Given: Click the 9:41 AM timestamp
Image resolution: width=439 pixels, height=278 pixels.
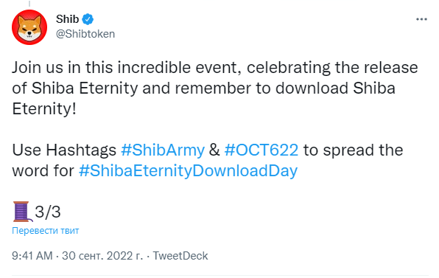Looking at the screenshot, I should click(32, 256).
